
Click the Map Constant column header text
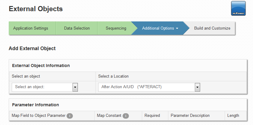(x=109, y=115)
